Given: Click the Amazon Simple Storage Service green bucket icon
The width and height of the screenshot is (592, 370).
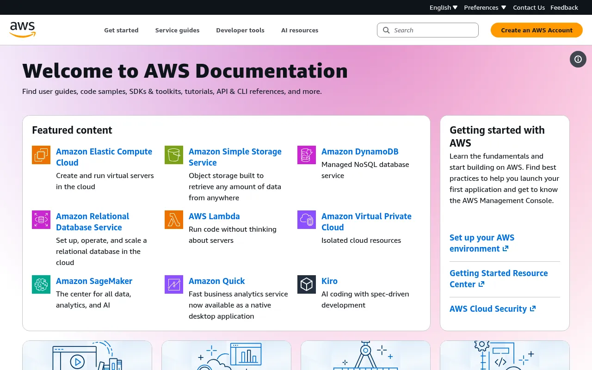Looking at the screenshot, I should click(174, 155).
